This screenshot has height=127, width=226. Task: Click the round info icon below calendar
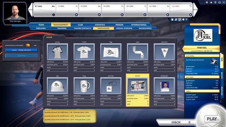click(x=183, y=19)
